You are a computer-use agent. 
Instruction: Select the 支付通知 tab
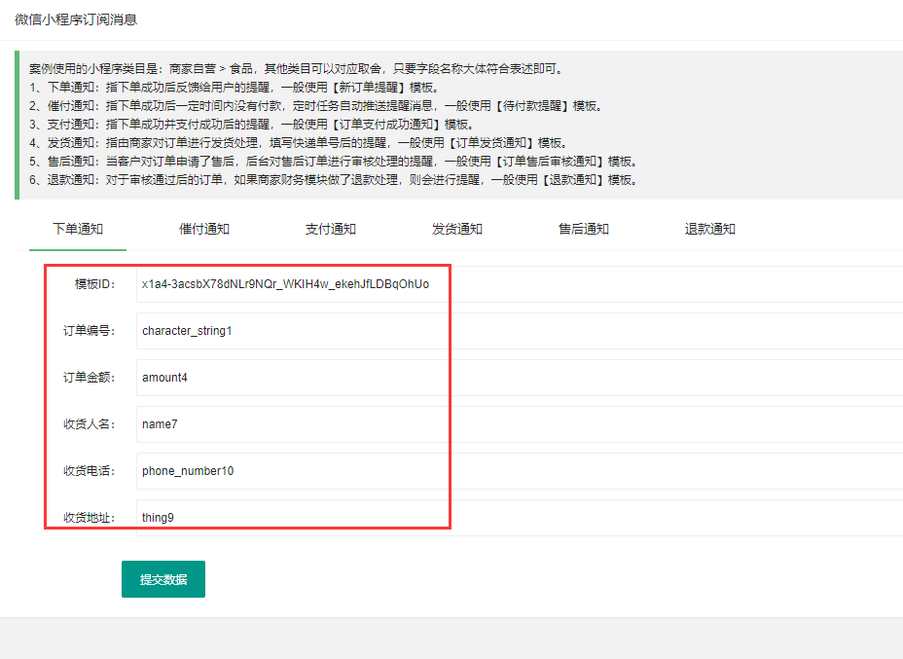point(331,229)
